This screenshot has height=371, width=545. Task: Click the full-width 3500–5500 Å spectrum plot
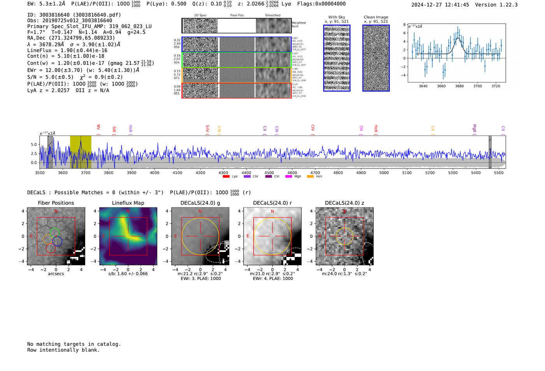pos(272,152)
